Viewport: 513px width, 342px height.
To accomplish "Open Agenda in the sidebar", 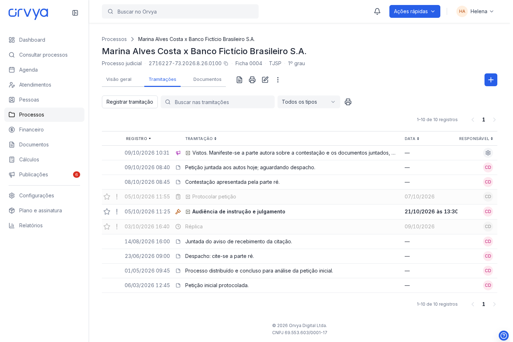I will coord(44,70).
